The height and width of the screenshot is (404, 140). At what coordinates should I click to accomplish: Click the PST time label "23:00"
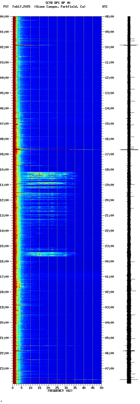click(x=4, y=369)
